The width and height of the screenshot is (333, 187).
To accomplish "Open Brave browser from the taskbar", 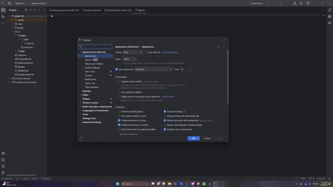I will [x=198, y=184].
